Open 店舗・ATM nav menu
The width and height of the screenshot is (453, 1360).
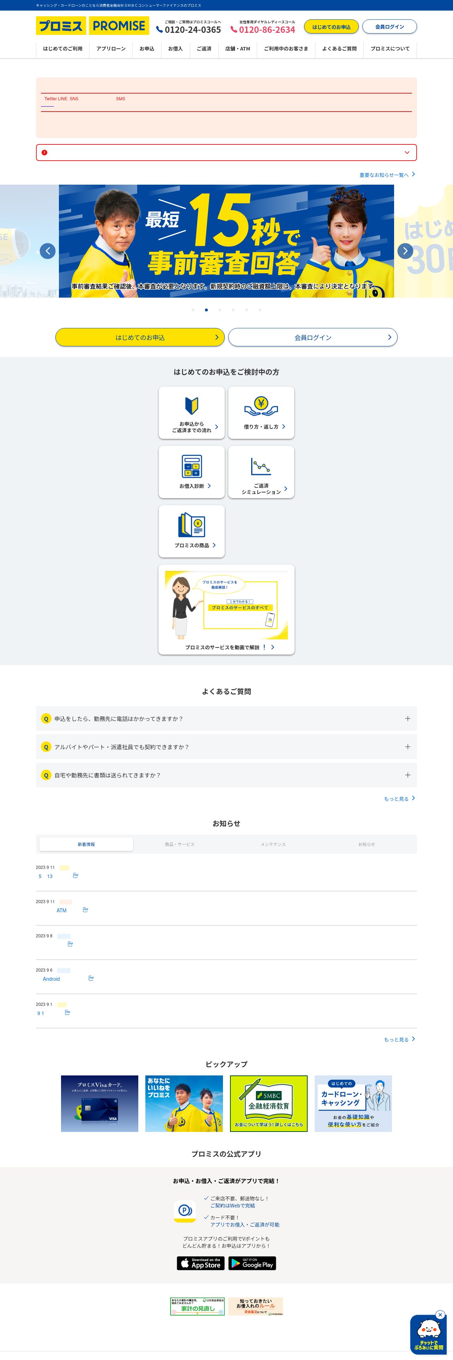pyautogui.click(x=238, y=49)
